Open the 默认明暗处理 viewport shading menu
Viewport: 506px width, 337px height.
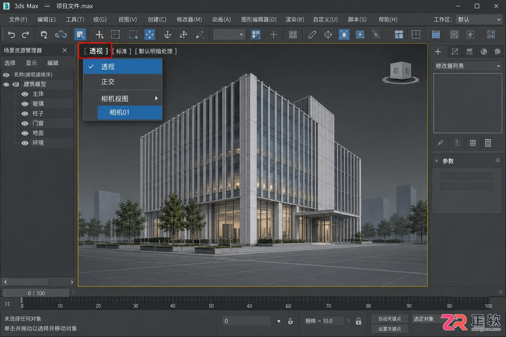(x=156, y=51)
